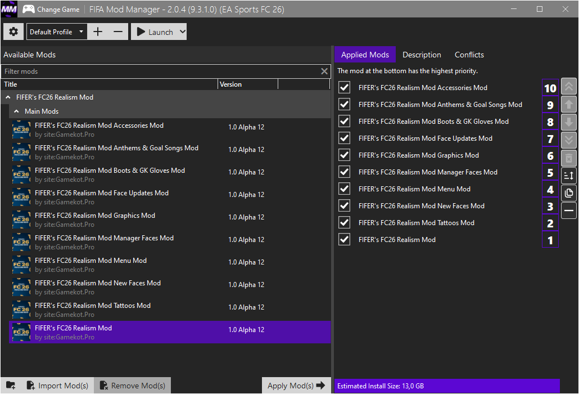
Task: Open settings with the gear icon
Action: [x=13, y=32]
